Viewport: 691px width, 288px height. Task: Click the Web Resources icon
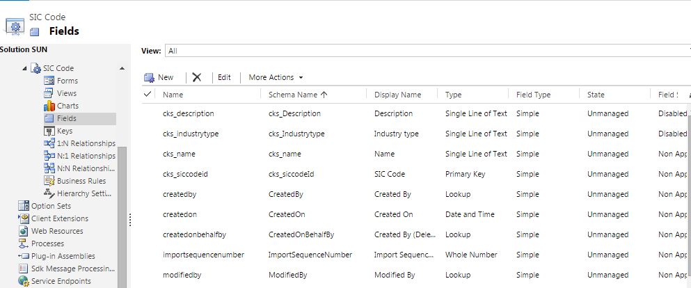point(24,231)
